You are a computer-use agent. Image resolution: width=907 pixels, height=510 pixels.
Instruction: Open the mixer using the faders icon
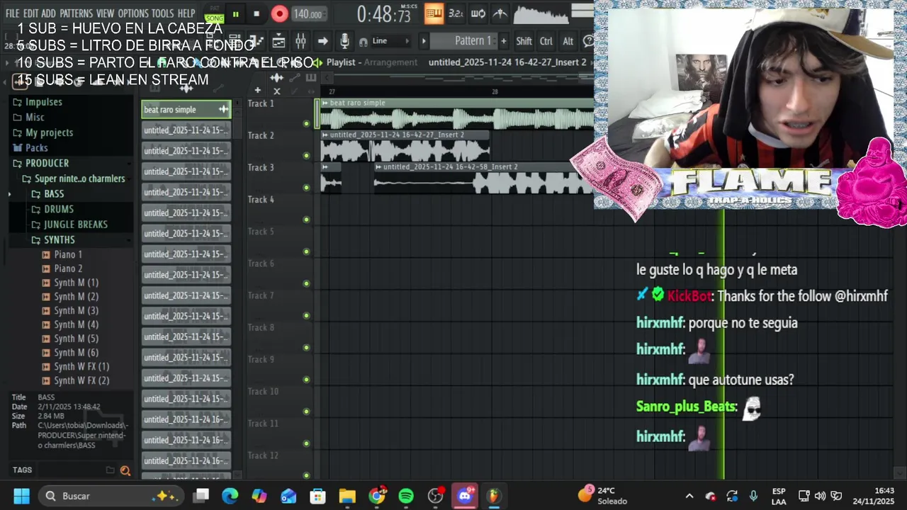point(300,41)
